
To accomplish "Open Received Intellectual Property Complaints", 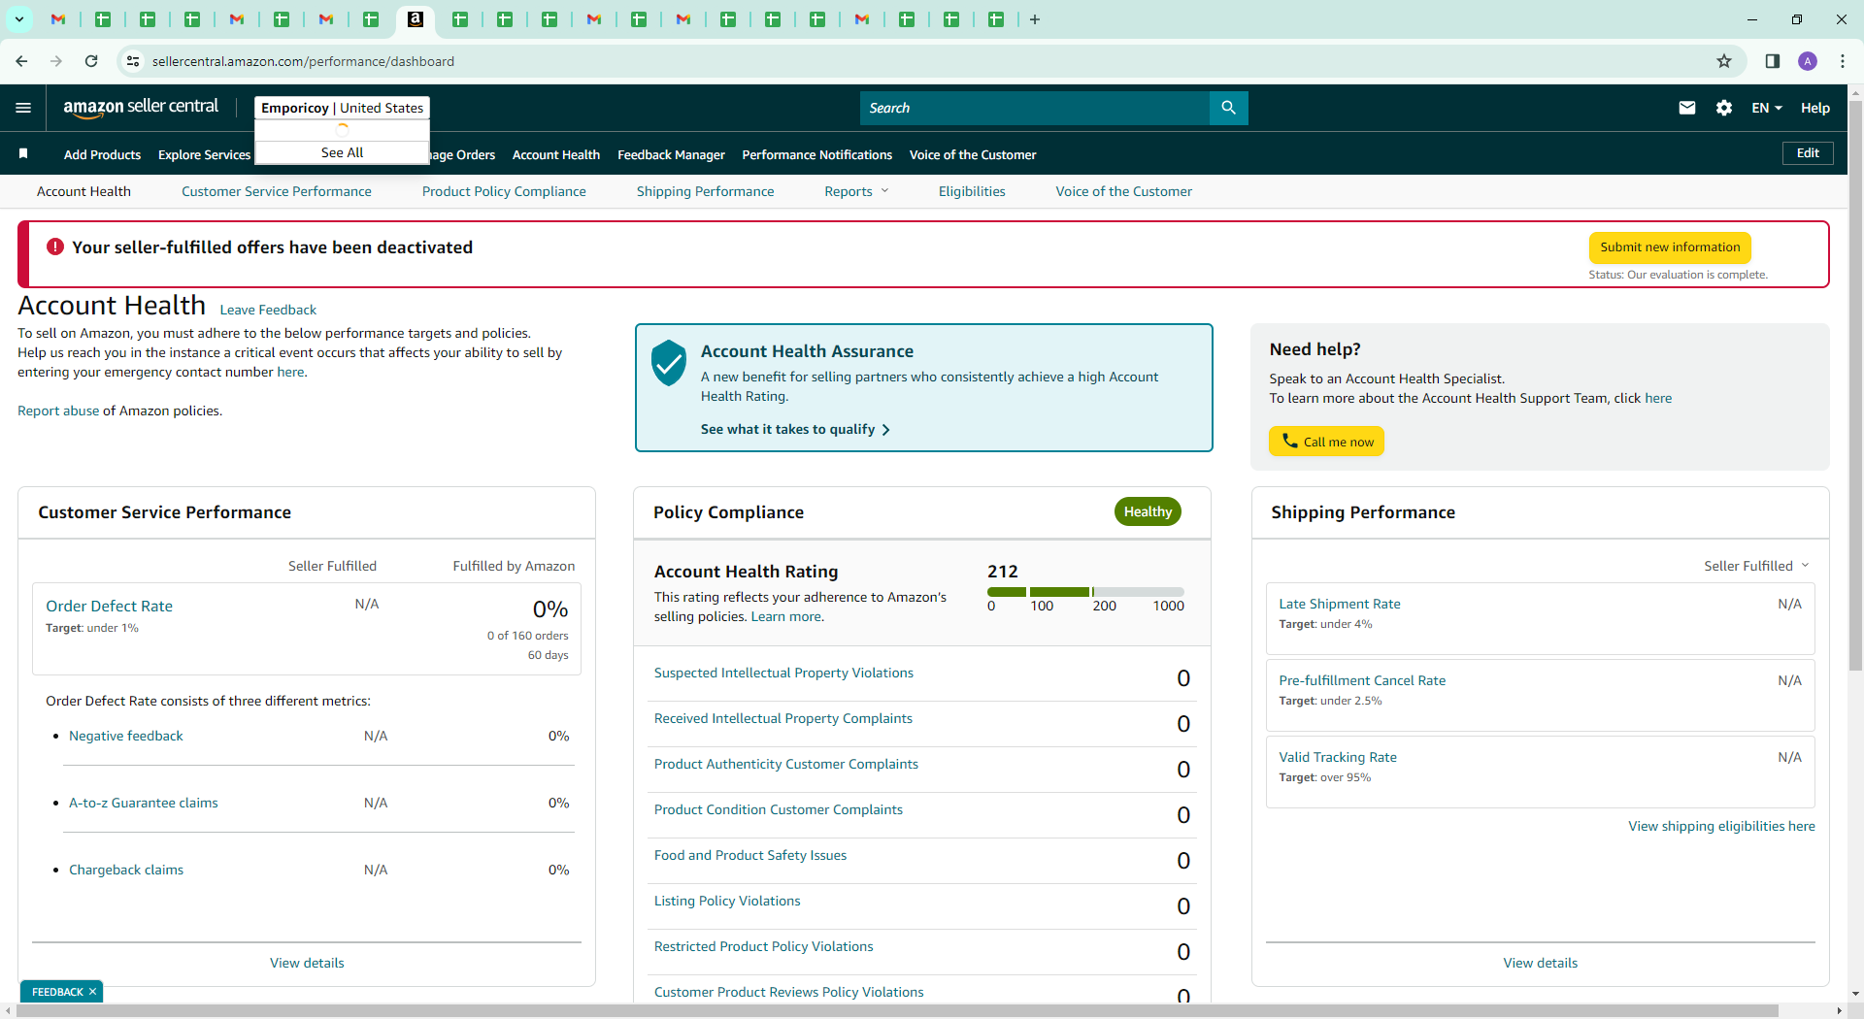I will pyautogui.click(x=783, y=718).
